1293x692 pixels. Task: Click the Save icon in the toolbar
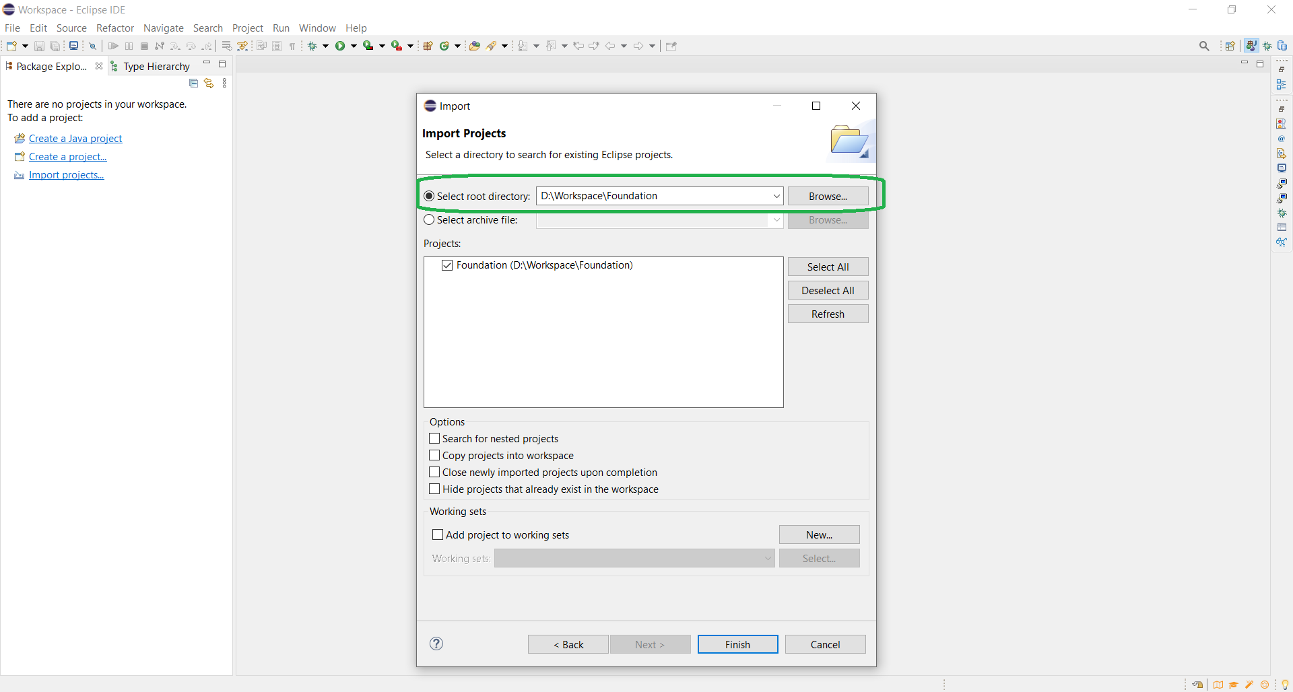coord(39,46)
